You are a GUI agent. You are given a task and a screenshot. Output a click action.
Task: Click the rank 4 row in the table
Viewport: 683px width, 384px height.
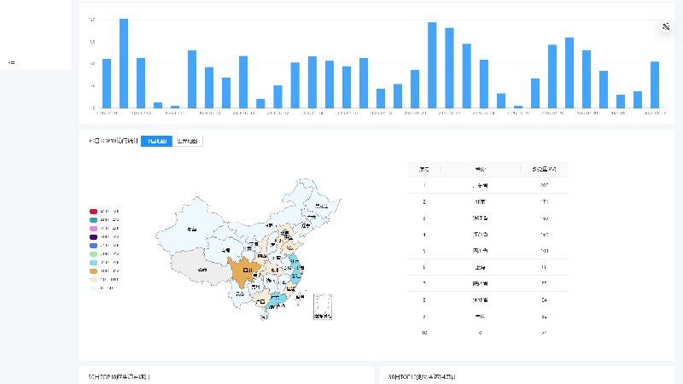[x=487, y=234]
